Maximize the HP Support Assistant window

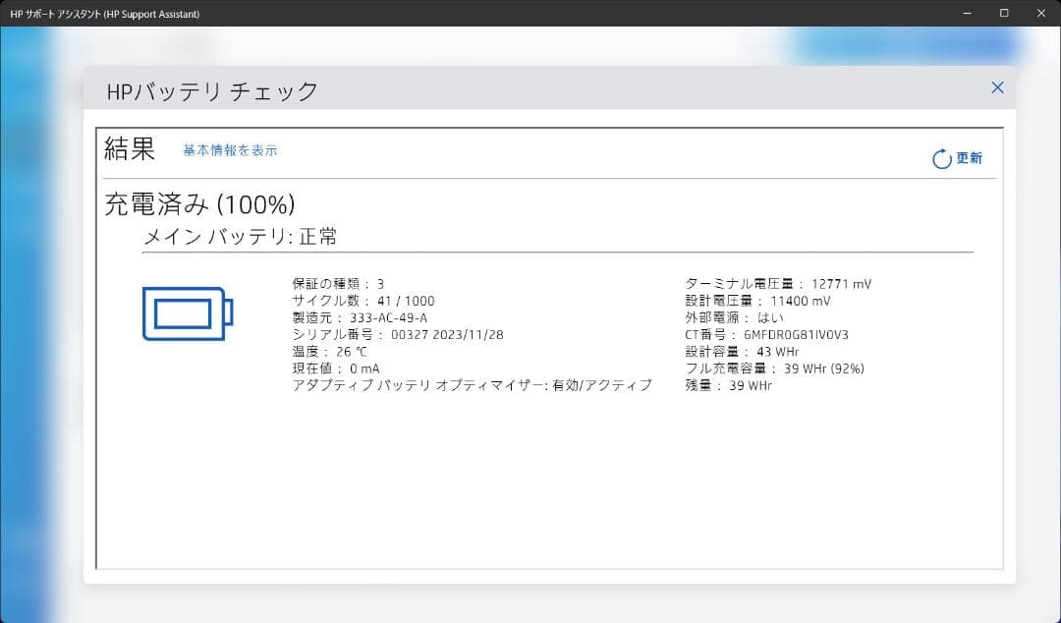[1003, 13]
